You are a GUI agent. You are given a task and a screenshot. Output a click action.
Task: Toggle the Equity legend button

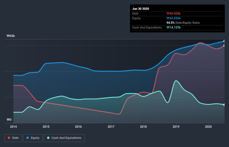(33, 138)
